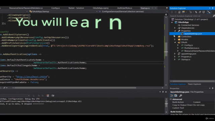Click the Build Action Content value
This screenshot has height=121, width=215.
(197, 102)
